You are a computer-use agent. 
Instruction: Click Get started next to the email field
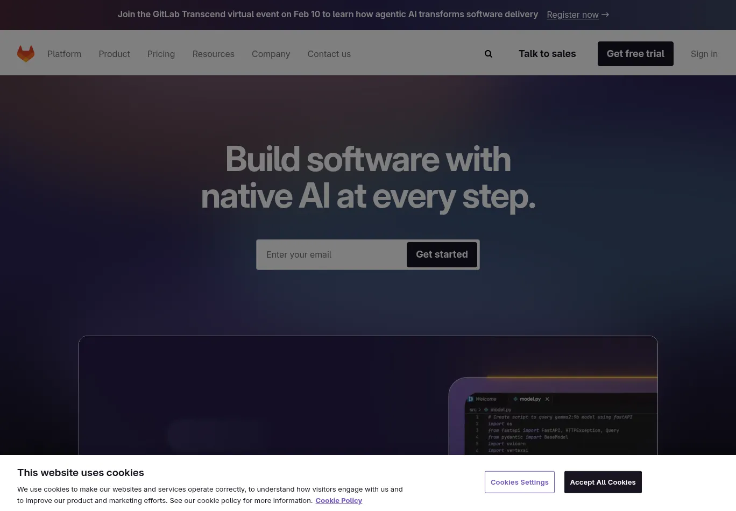[442, 254]
